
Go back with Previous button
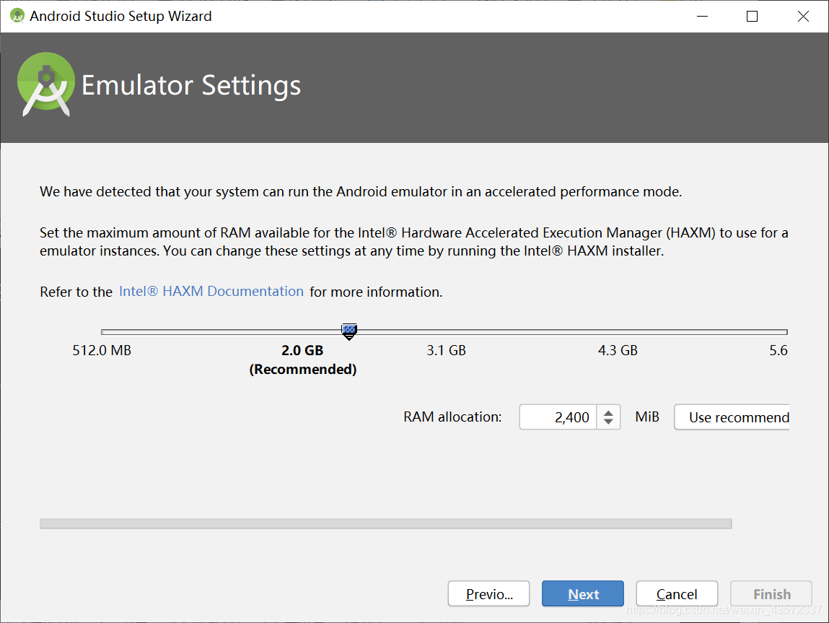[x=488, y=594]
